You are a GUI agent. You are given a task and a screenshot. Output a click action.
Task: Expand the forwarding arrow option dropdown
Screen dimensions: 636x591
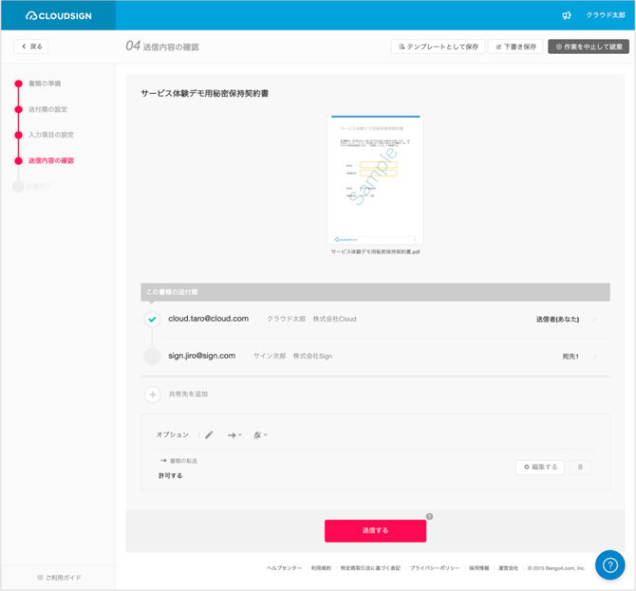pyautogui.click(x=234, y=434)
